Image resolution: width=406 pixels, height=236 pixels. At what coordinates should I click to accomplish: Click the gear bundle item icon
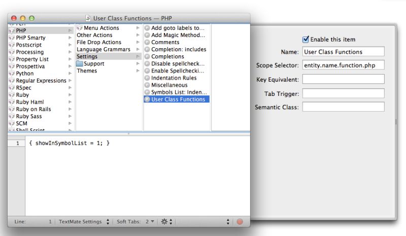(x=164, y=222)
